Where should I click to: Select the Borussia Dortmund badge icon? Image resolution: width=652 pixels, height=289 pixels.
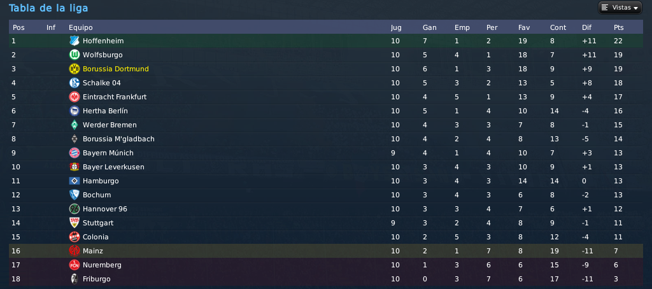pos(74,69)
